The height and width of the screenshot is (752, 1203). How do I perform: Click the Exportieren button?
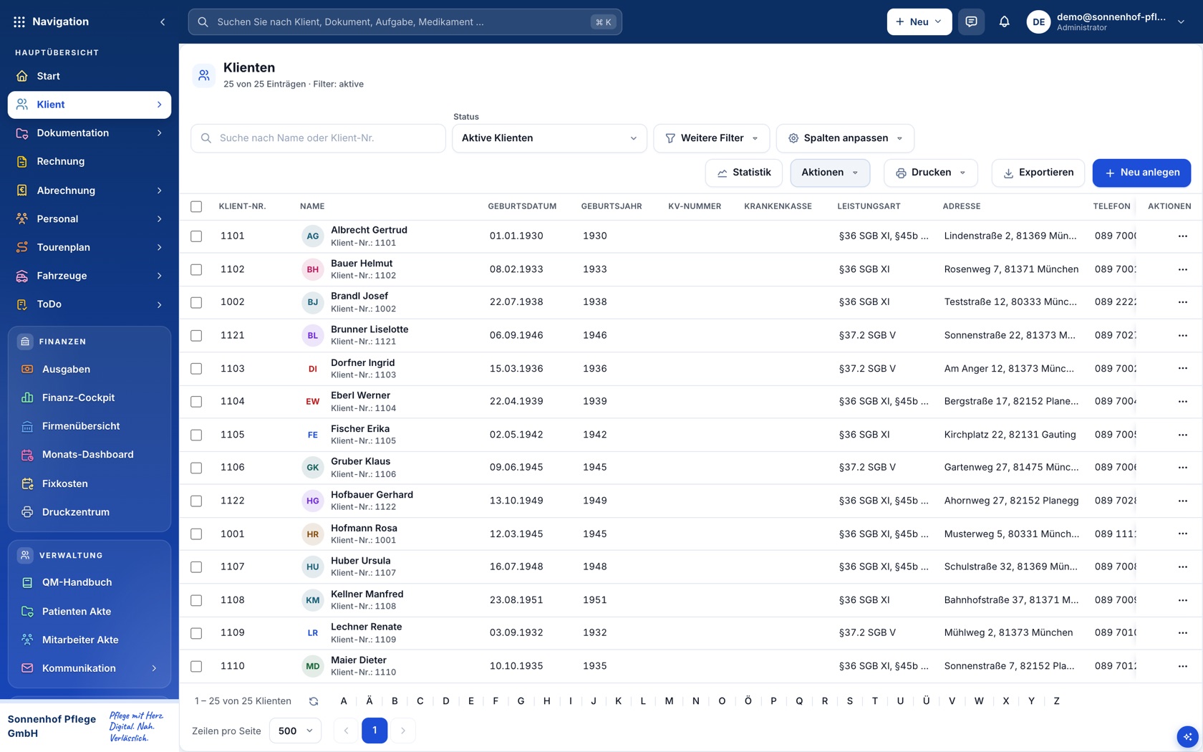(x=1038, y=173)
